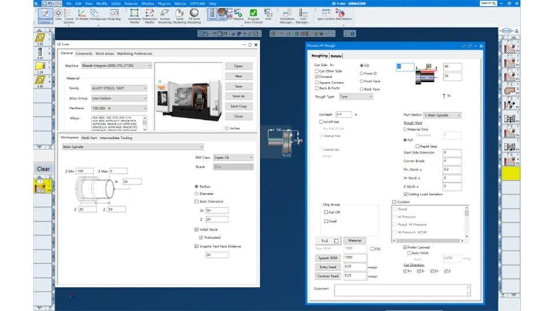Select the yellow insert tool tile
Viewport: 554px width, 311px height.
click(40, 66)
